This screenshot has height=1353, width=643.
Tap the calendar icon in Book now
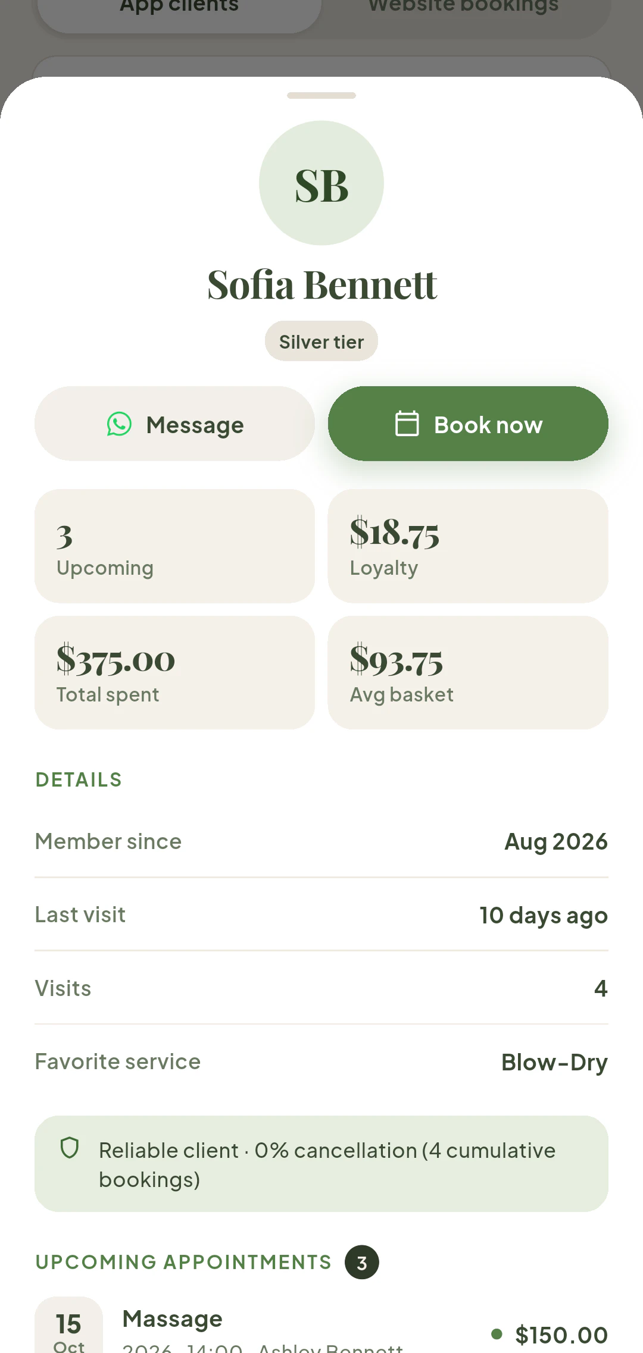[x=407, y=424]
